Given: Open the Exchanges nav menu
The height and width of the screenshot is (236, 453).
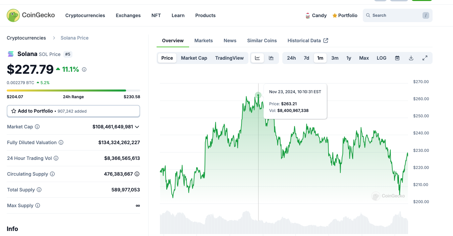Looking at the screenshot, I should pos(128,15).
